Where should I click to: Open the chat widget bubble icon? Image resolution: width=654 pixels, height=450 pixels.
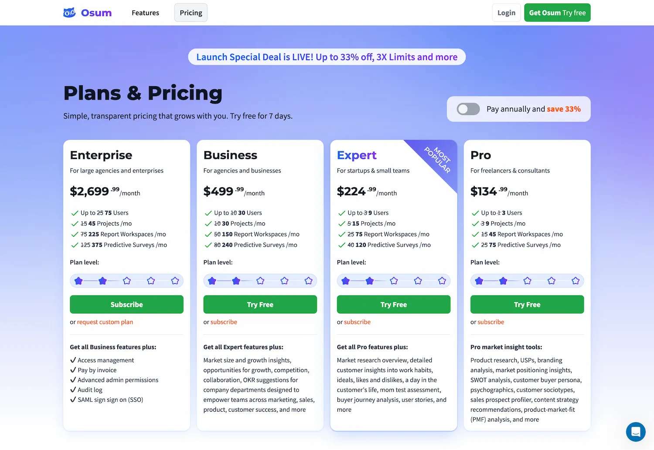click(635, 431)
